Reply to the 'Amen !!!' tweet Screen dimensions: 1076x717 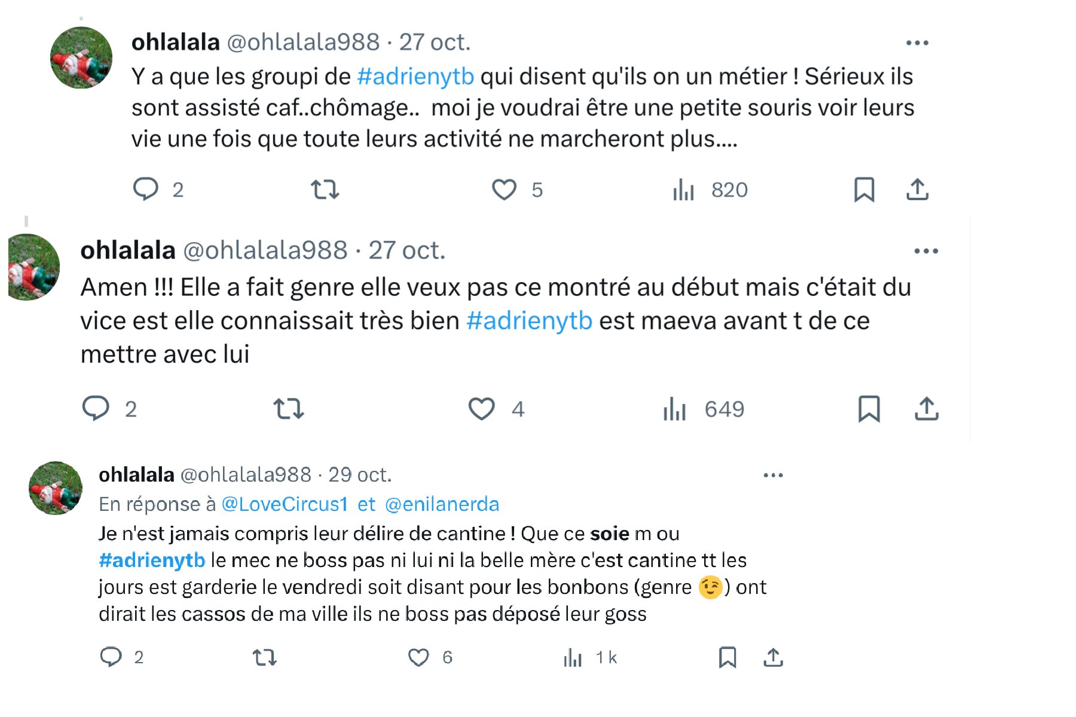pos(96,409)
